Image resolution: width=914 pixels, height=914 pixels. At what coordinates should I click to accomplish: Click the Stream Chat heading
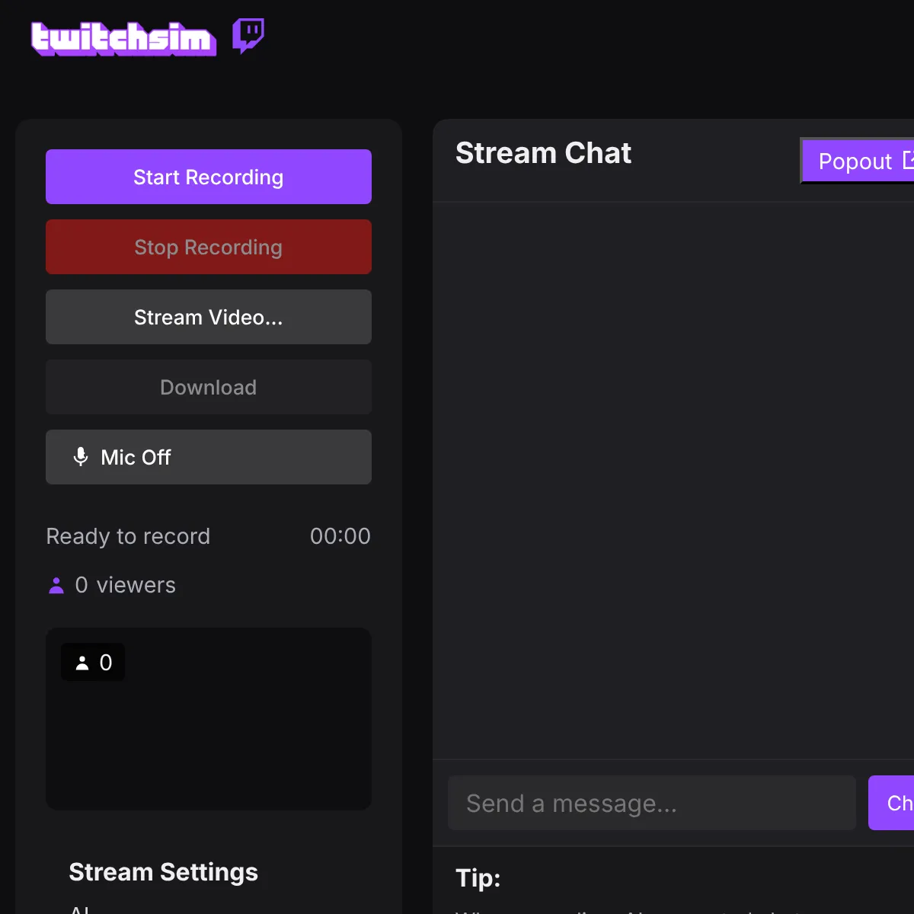[x=543, y=153]
